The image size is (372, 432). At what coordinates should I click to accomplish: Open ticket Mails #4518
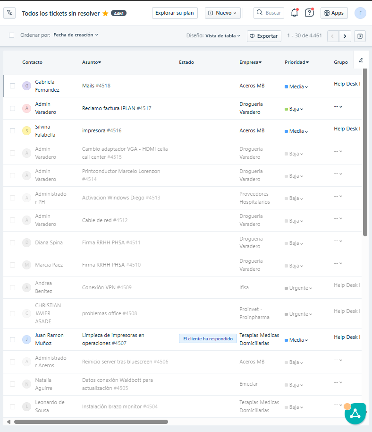click(96, 86)
